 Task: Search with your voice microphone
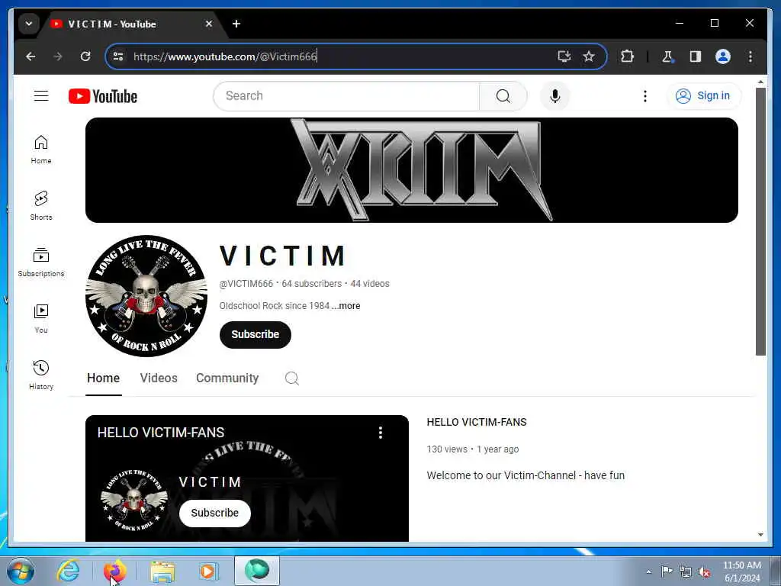pos(555,95)
